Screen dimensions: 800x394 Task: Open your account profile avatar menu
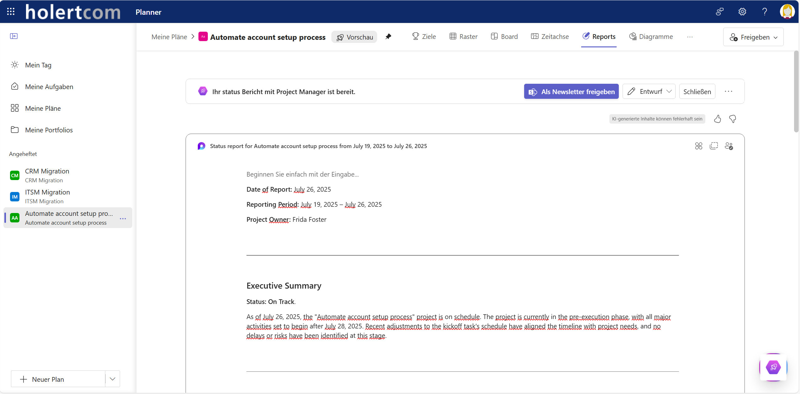click(787, 12)
